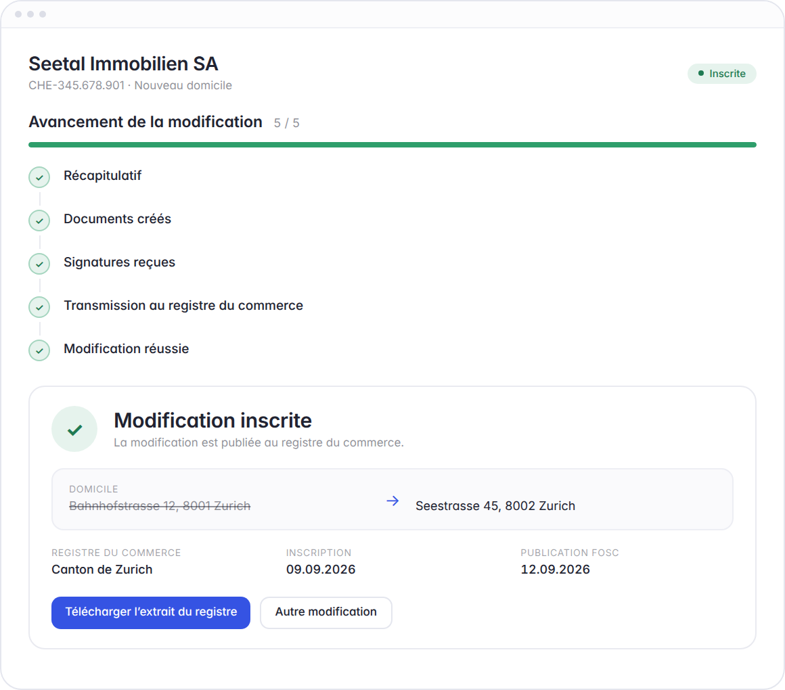Click the Modification inscrite heading
Image resolution: width=785 pixels, height=690 pixels.
pyautogui.click(x=212, y=420)
